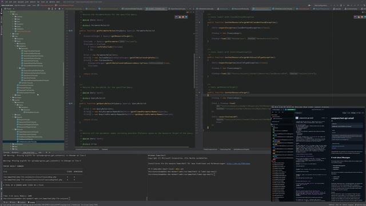Open the Git tool window button
Viewport: 366px width, 206px height.
(6, 202)
